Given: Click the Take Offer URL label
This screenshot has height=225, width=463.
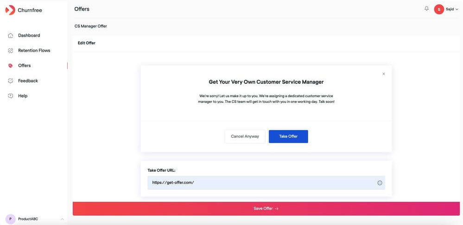Looking at the screenshot, I should 162,170.
